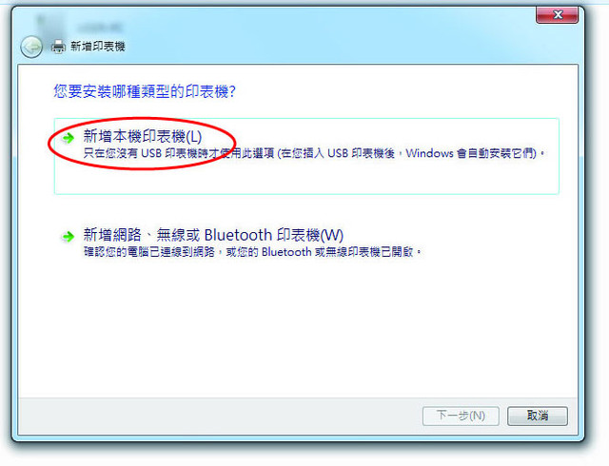Click the Bluetooth description text under network option
Image resolution: width=609 pixels, height=466 pixels.
(x=252, y=252)
